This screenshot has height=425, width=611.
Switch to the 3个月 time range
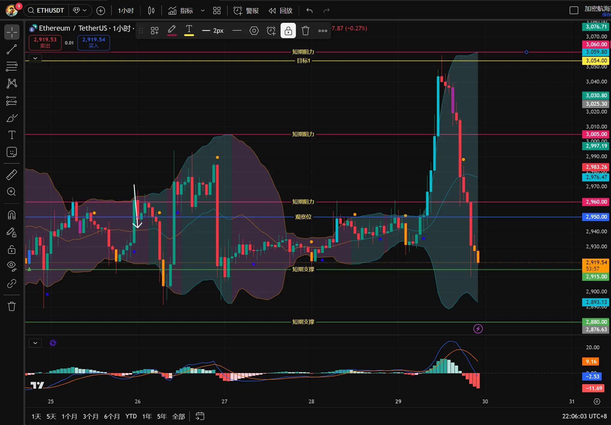pos(90,416)
